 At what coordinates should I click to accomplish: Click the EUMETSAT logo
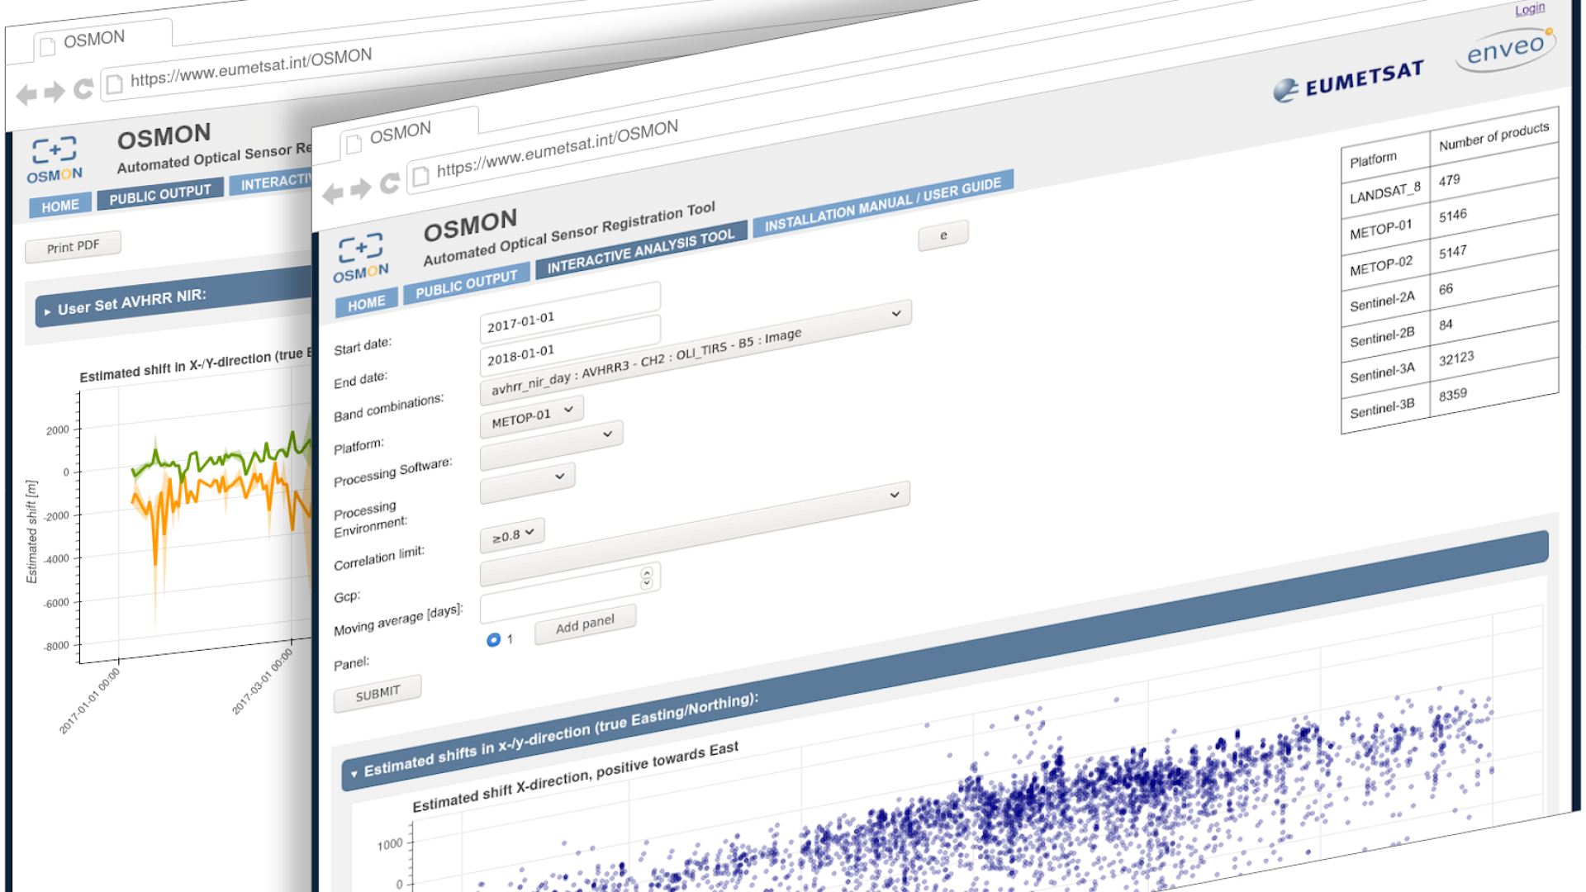coord(1348,80)
